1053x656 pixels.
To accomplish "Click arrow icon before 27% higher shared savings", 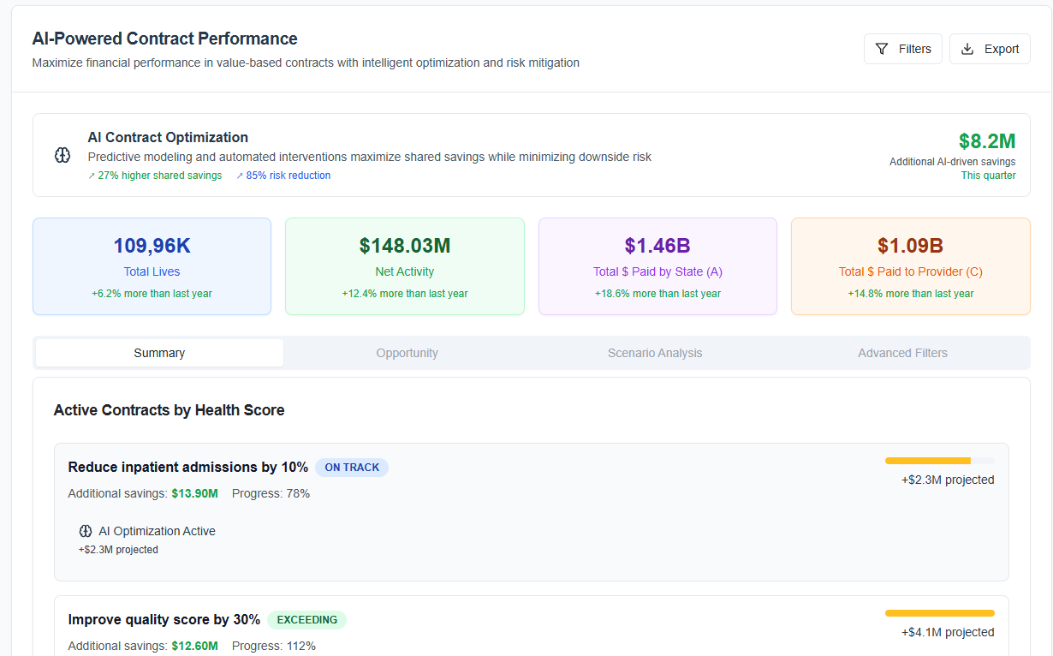I will coord(92,176).
